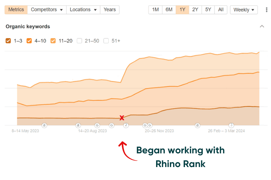Select the 6M time range
Image resolution: width=271 pixels, height=180 pixels.
(x=169, y=10)
